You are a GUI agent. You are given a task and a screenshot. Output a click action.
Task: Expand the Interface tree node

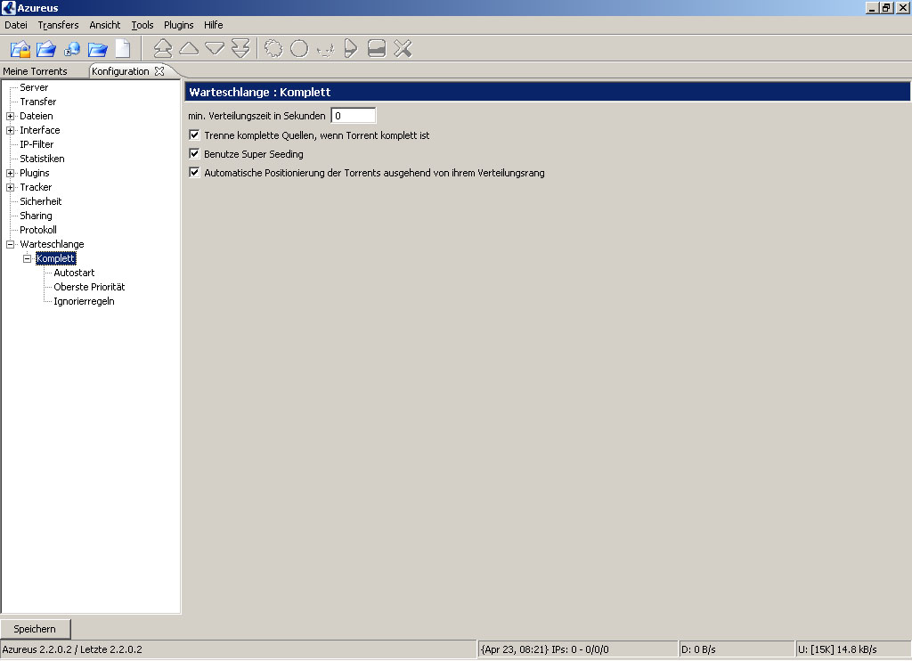tap(11, 130)
